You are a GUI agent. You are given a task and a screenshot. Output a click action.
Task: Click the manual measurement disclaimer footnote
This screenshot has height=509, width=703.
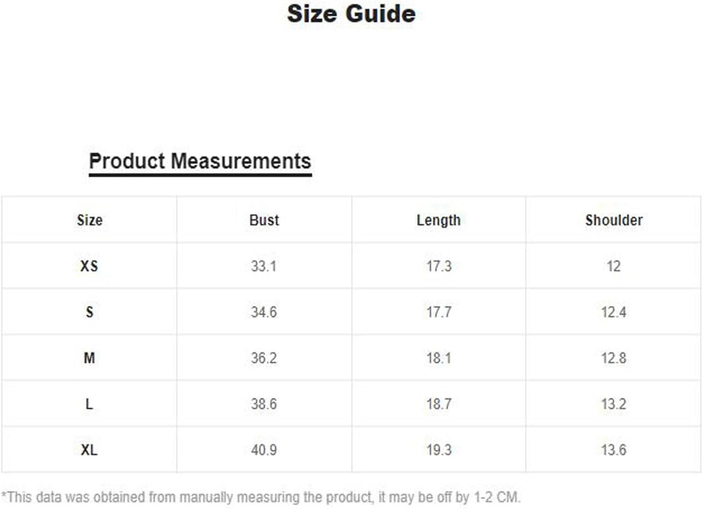(x=261, y=497)
